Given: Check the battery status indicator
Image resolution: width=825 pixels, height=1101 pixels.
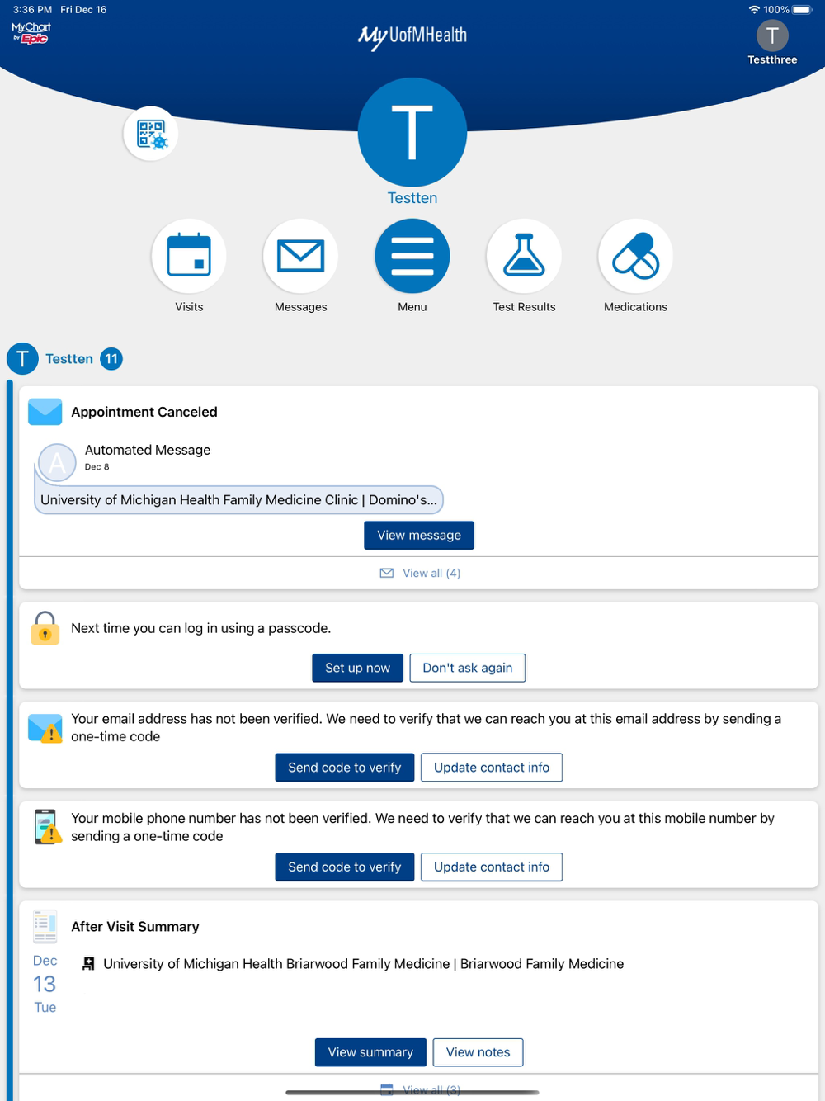Looking at the screenshot, I should [x=802, y=10].
